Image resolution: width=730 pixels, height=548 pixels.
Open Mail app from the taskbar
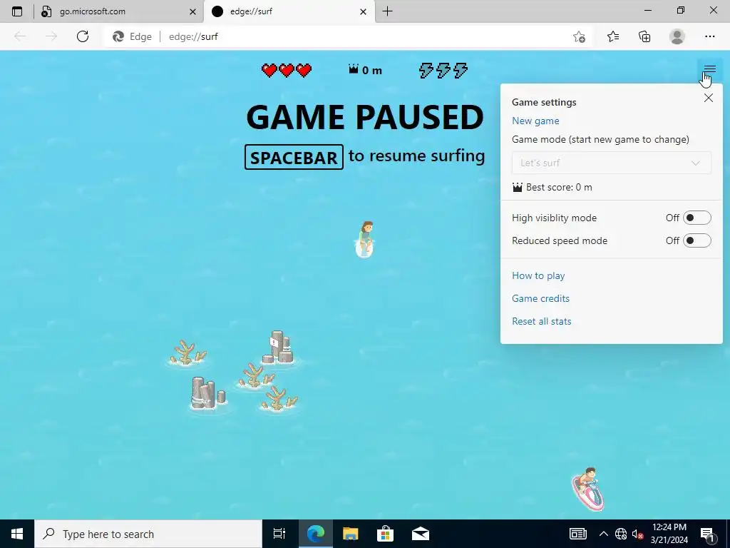(x=421, y=534)
